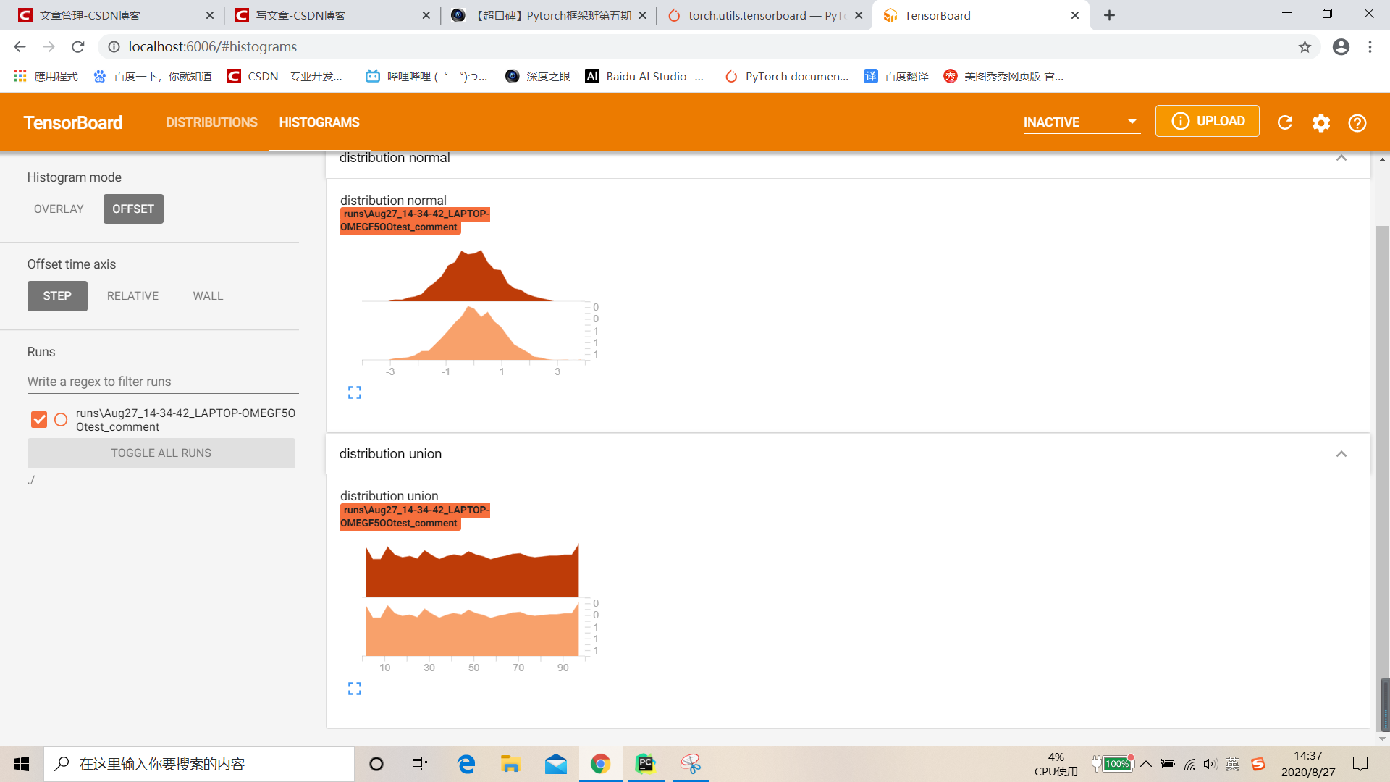Expand distribution normal histogram fullscreen
Screen dimensions: 1390x782
354,392
